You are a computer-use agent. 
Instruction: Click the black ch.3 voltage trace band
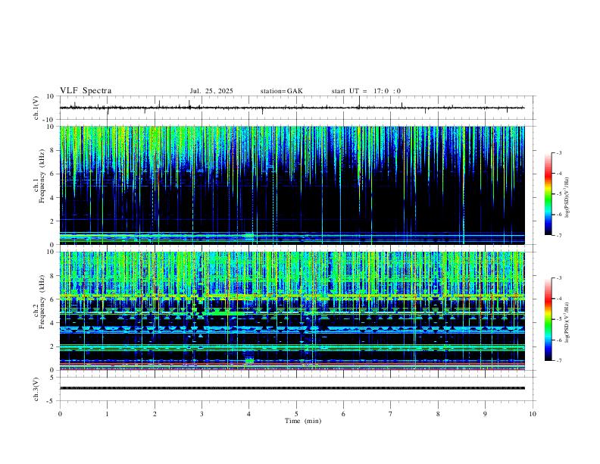pyautogui.click(x=292, y=388)
